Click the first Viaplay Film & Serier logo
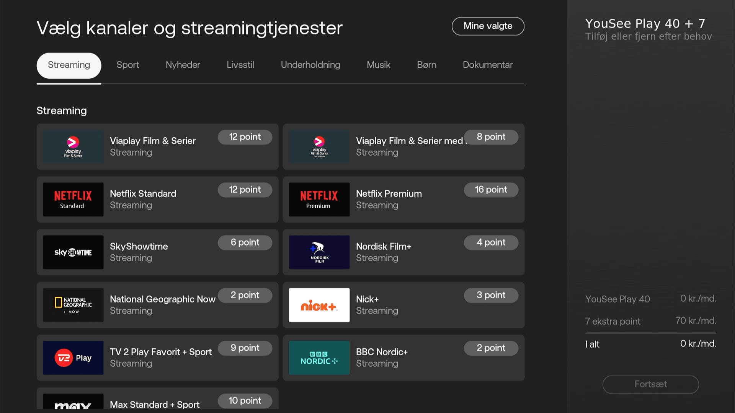The height and width of the screenshot is (413, 735). click(73, 146)
